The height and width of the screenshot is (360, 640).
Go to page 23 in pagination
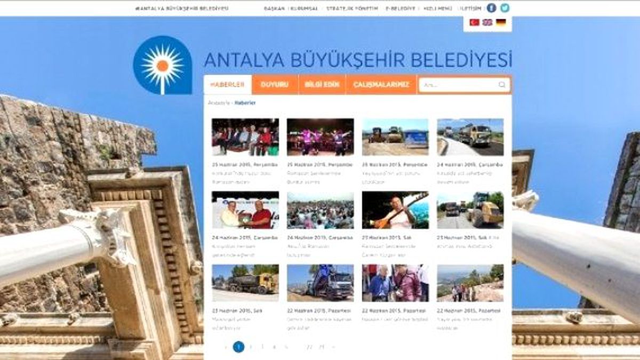[321, 347]
